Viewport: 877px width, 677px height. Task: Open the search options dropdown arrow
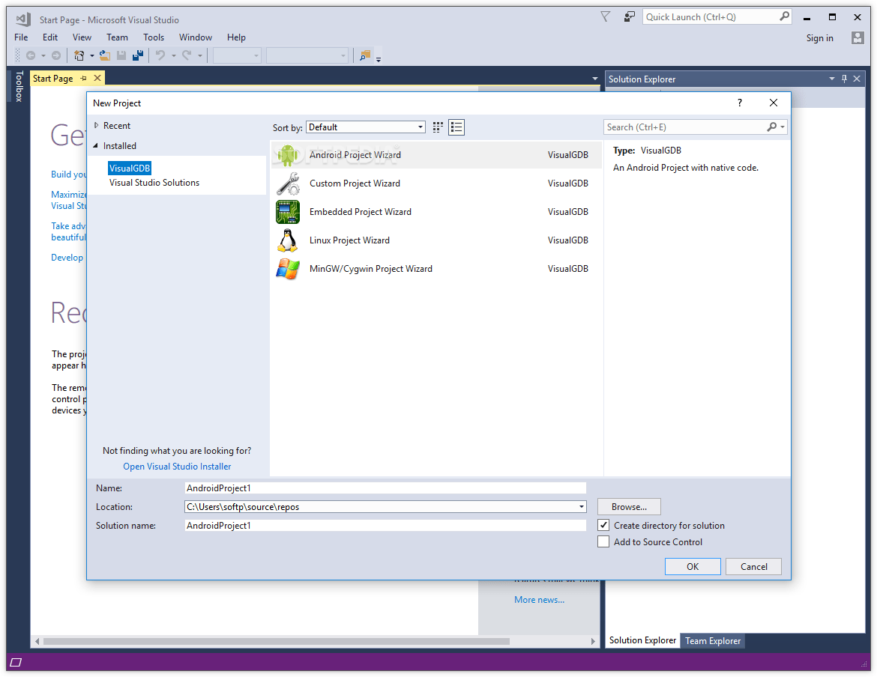pyautogui.click(x=783, y=127)
